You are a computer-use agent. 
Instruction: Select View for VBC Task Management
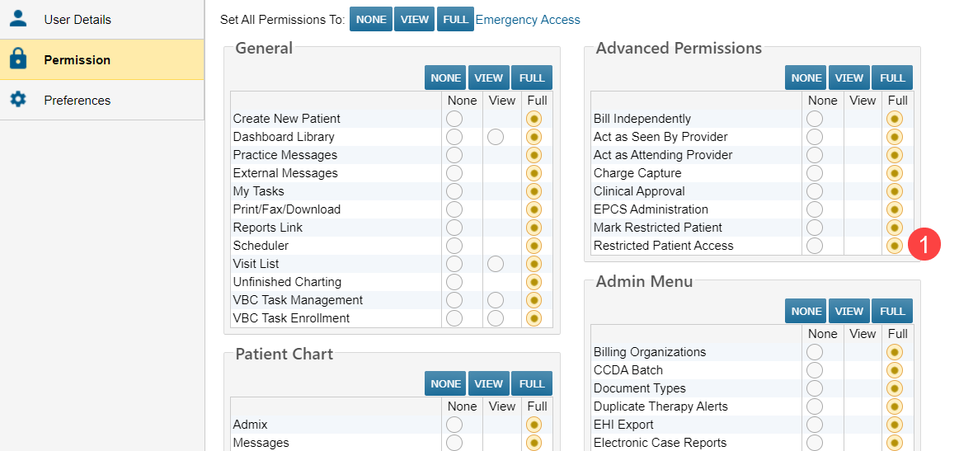coord(496,300)
